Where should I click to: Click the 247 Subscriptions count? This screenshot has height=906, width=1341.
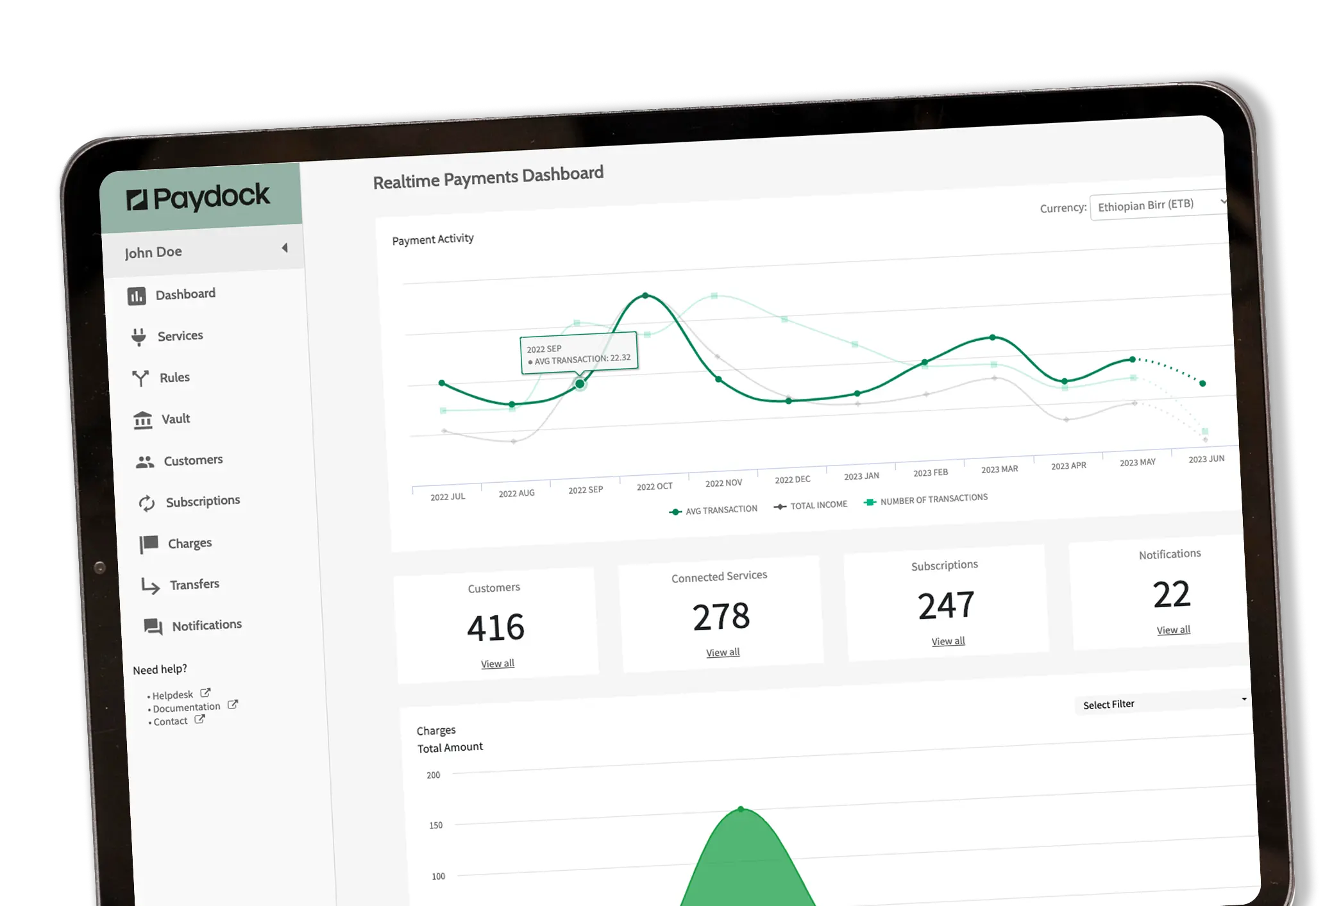[947, 605]
